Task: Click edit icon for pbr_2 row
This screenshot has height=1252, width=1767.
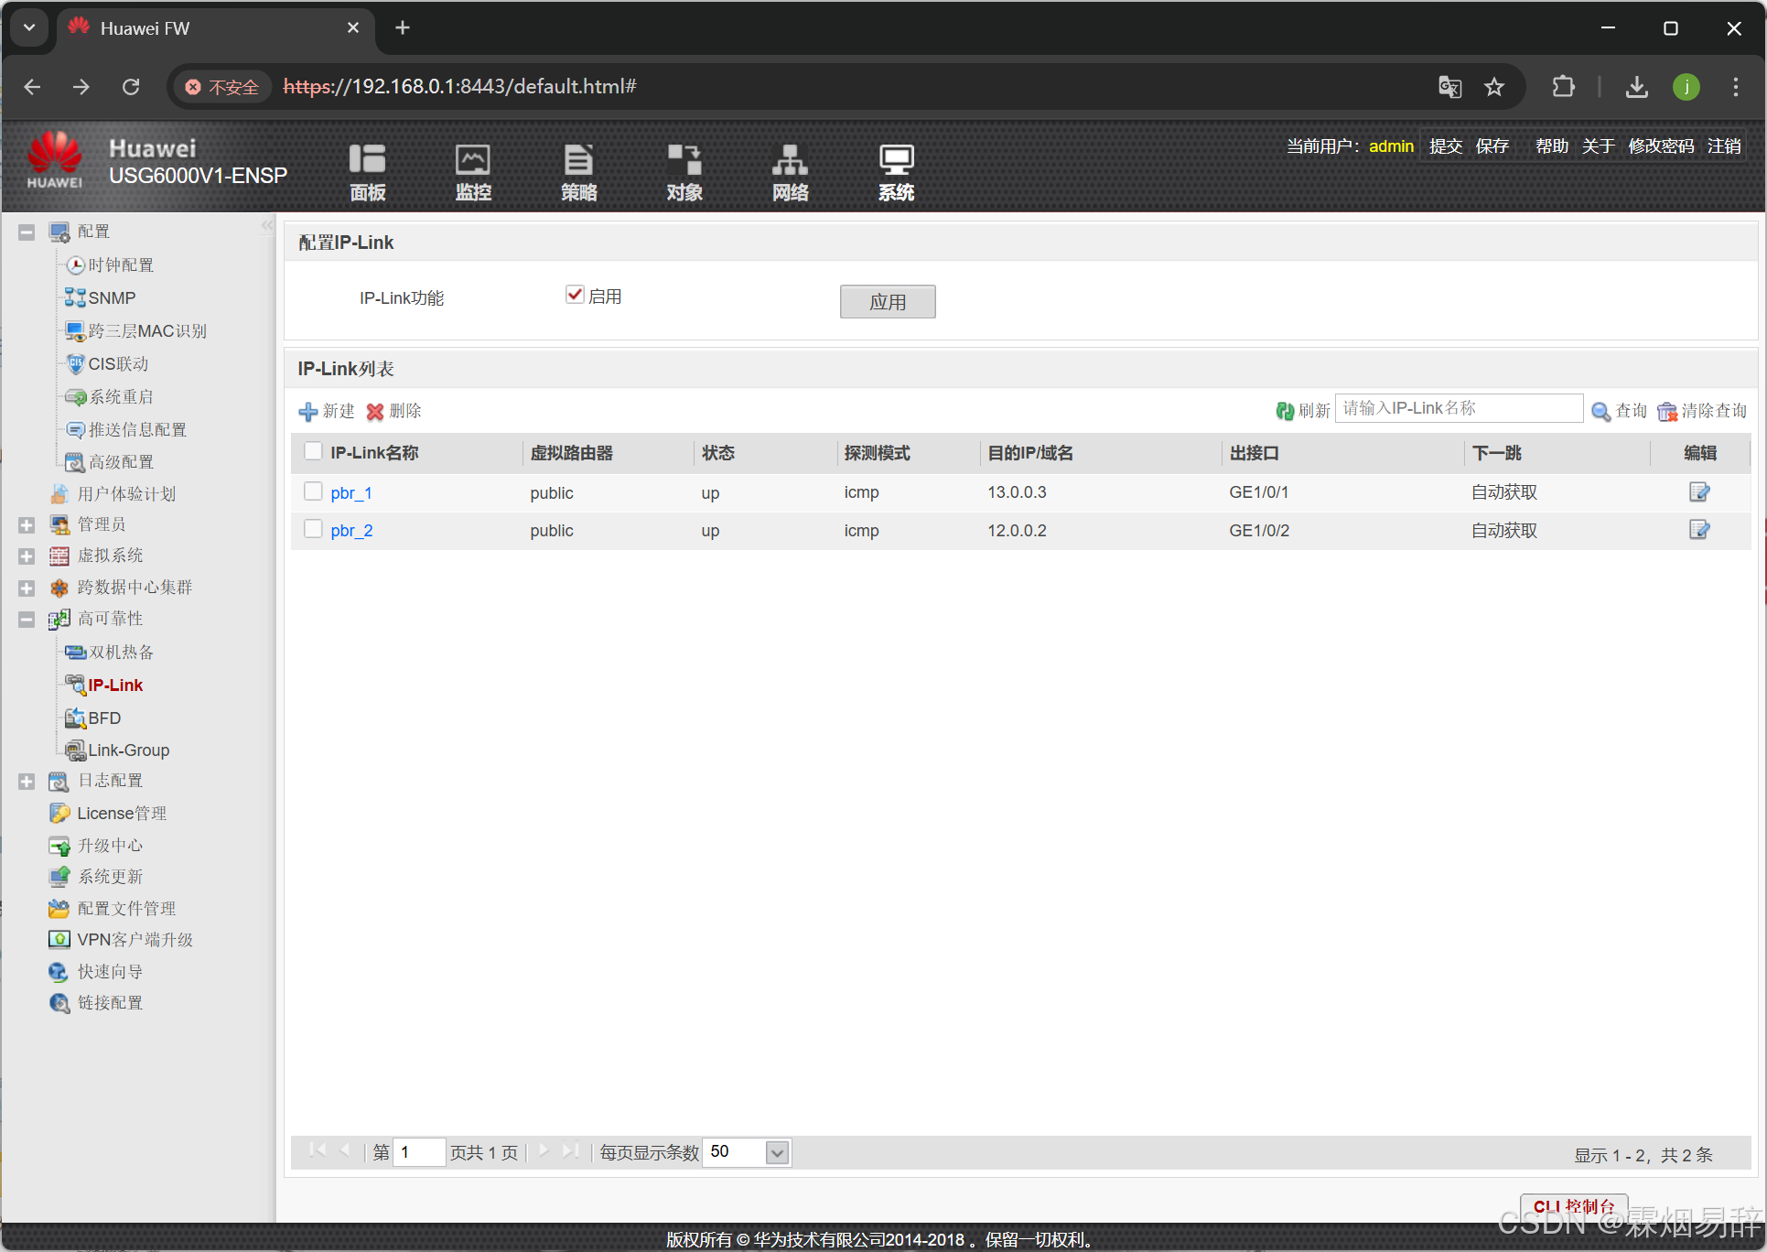Action: click(1698, 530)
